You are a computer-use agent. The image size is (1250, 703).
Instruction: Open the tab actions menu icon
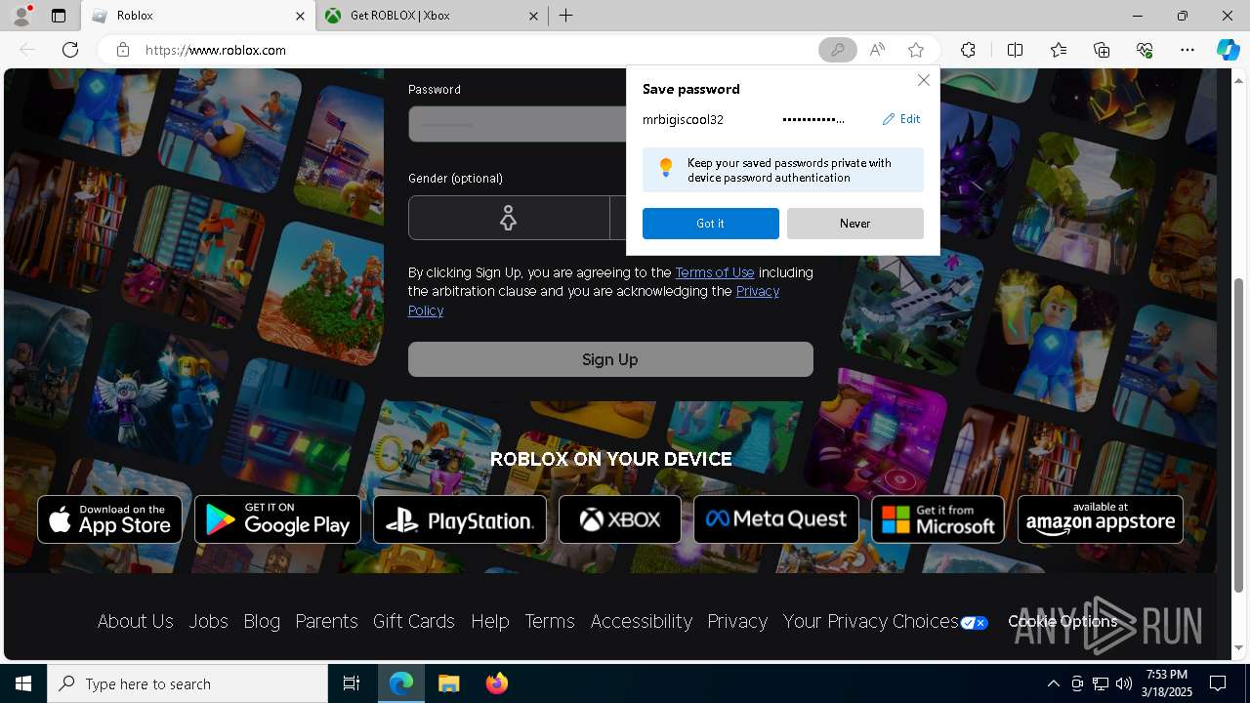click(x=59, y=16)
